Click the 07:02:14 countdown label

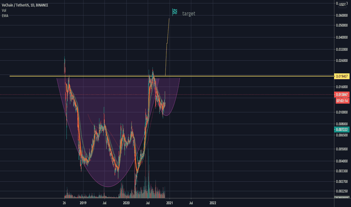(342, 101)
